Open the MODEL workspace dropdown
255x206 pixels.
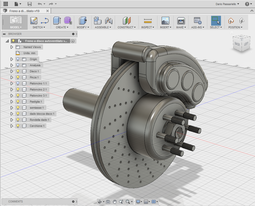pos(16,27)
